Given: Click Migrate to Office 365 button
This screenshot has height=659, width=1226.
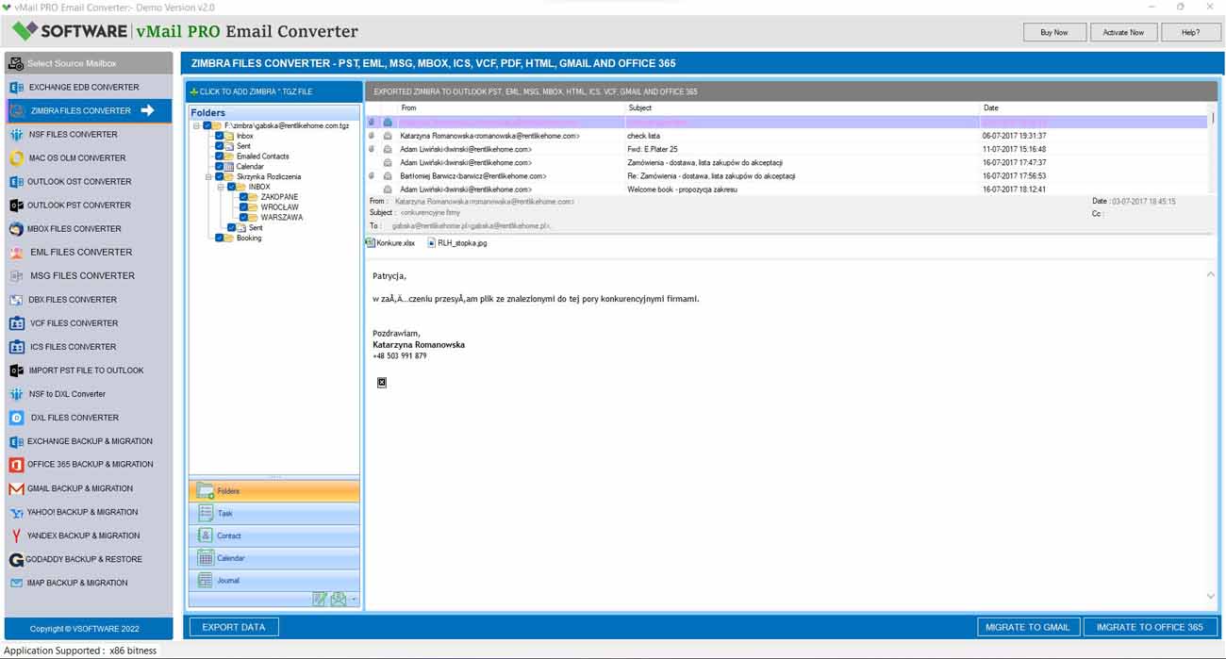Looking at the screenshot, I should pyautogui.click(x=1151, y=627).
